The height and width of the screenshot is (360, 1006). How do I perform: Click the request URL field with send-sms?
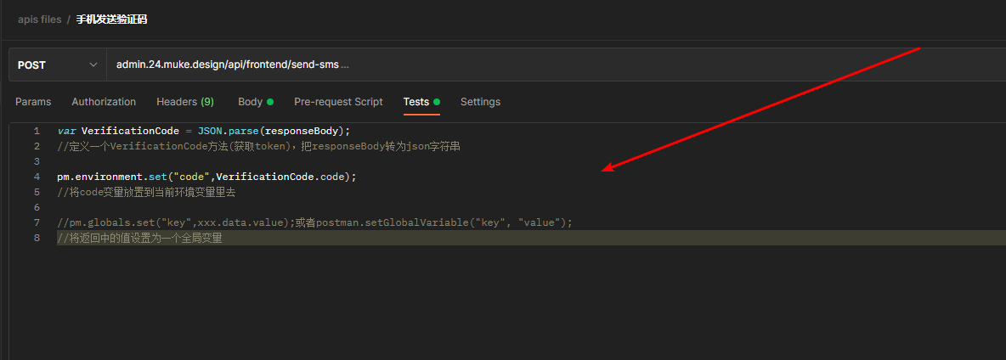click(x=556, y=65)
